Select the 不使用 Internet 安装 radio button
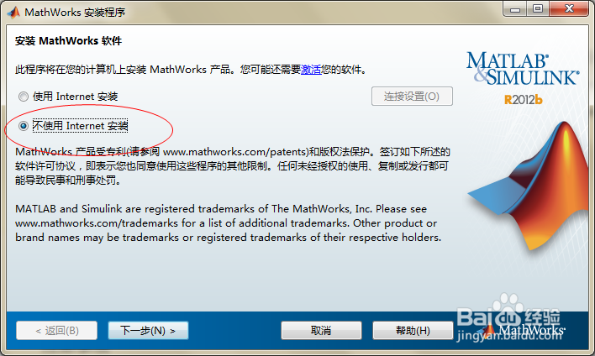Viewport: 595px width, 356px height. click(x=24, y=126)
